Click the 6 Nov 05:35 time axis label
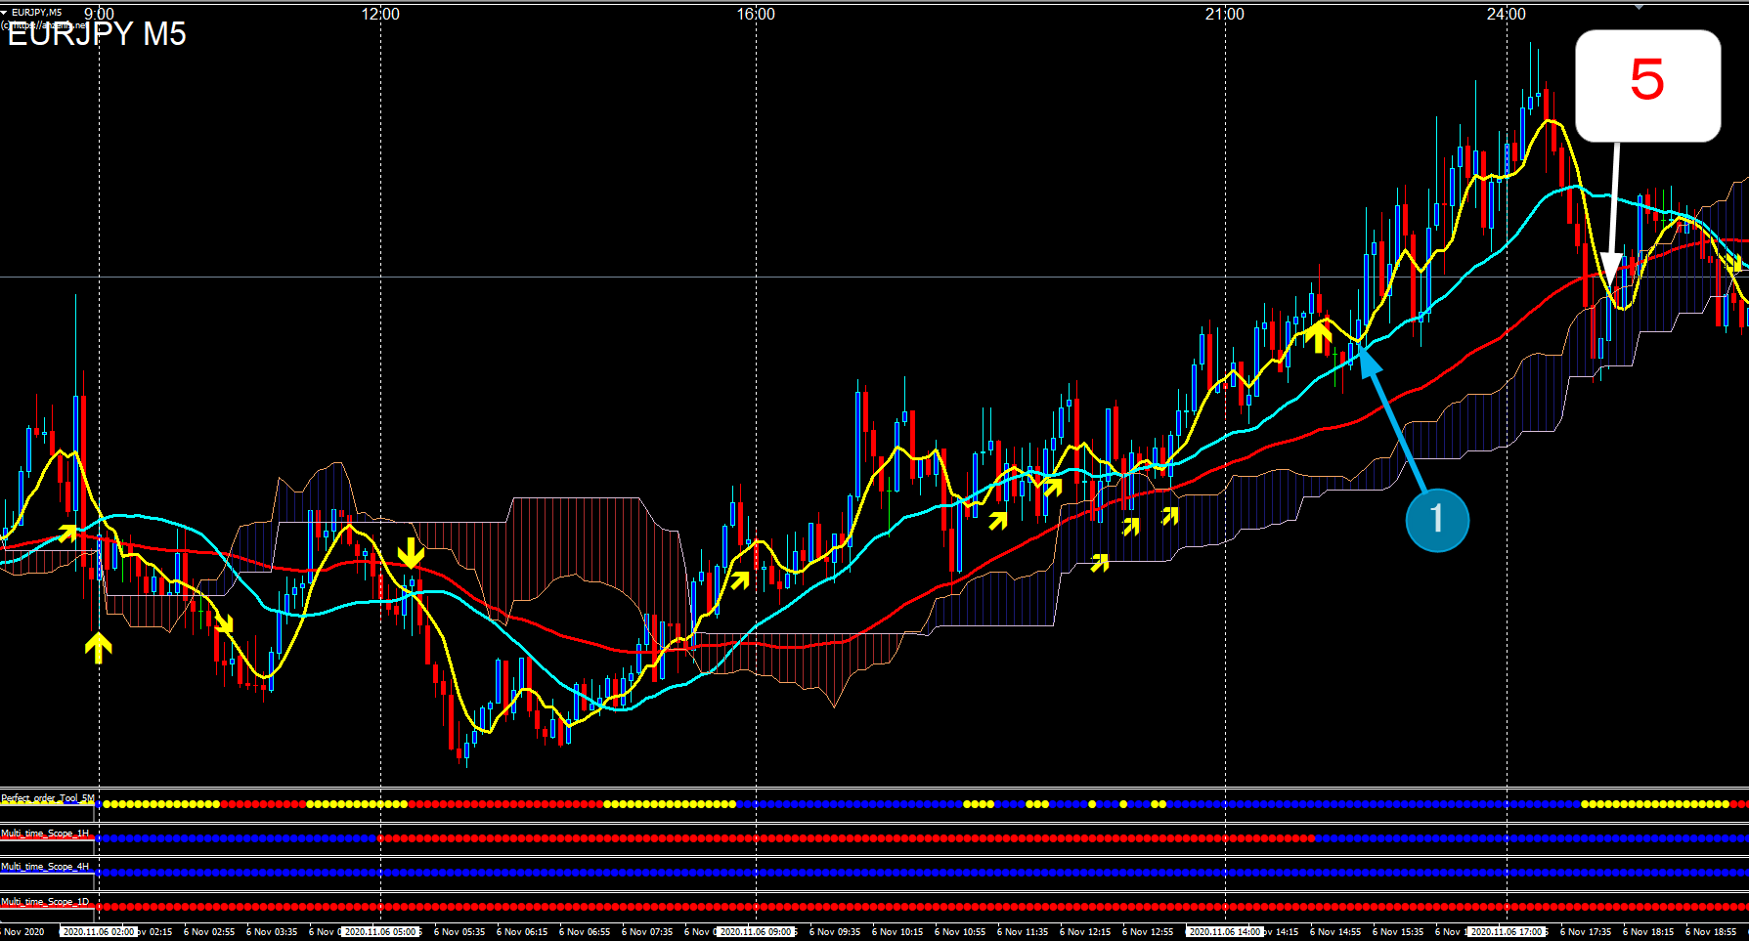Screen dimensions: 1749x941 (459, 932)
